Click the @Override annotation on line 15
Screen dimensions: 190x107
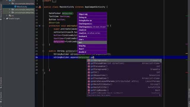click(x=54, y=23)
